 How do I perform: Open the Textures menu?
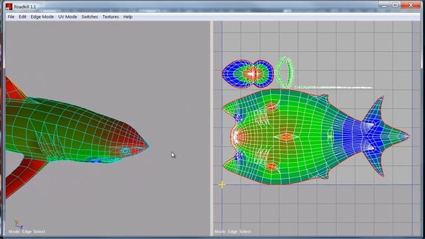(111, 17)
